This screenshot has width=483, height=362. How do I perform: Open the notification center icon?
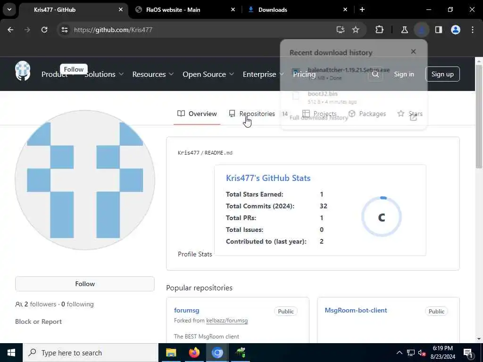click(468, 353)
